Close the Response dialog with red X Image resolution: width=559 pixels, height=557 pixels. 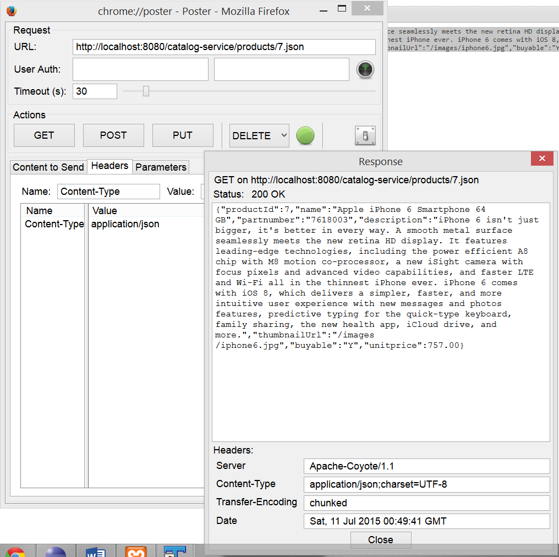tap(542, 159)
